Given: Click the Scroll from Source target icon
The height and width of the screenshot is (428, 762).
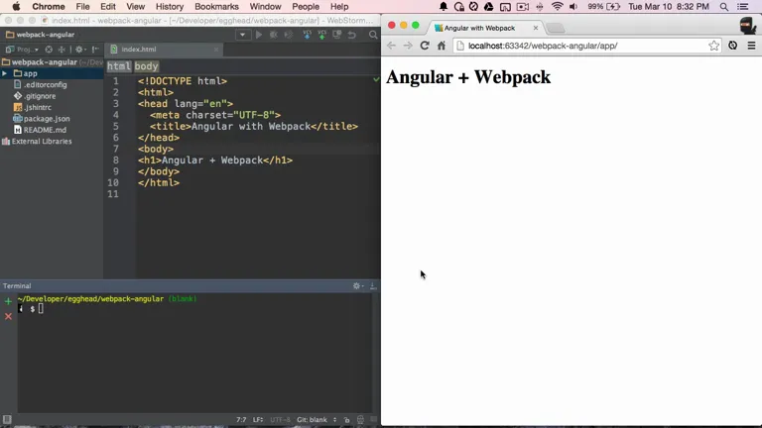Looking at the screenshot, I should (49, 49).
